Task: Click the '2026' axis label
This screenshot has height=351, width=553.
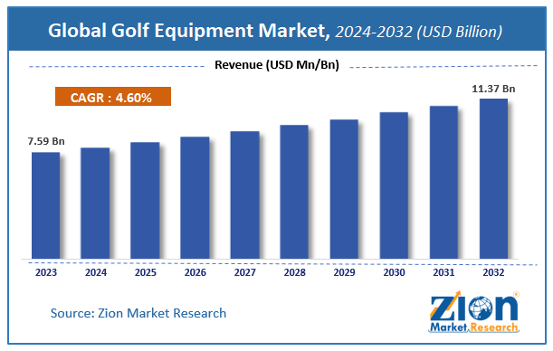Action: [x=195, y=272]
